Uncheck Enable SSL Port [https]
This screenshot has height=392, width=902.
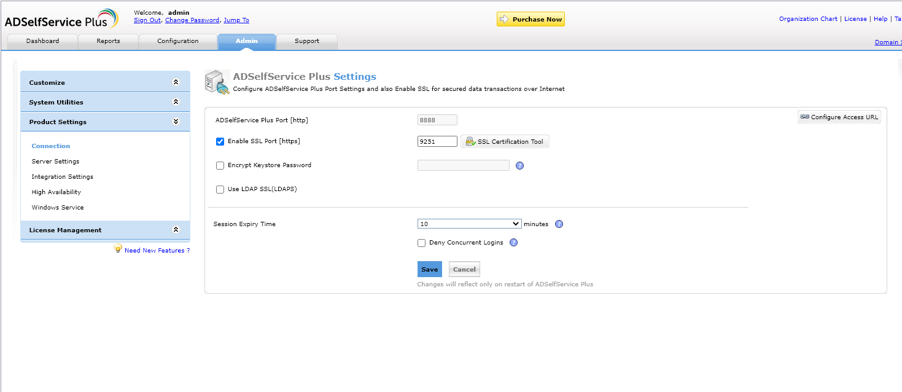[x=220, y=141]
